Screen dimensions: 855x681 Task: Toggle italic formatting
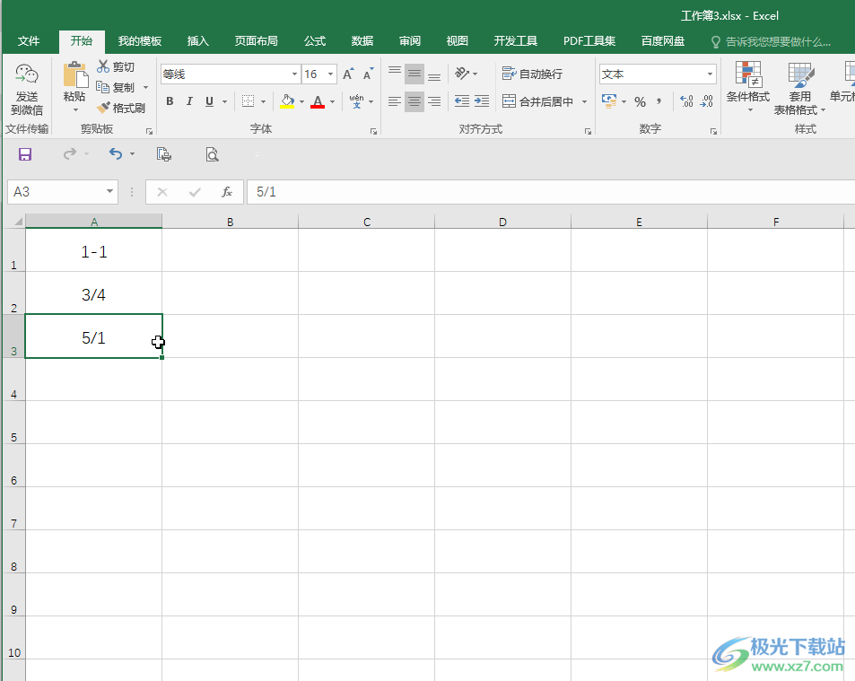[x=190, y=100]
